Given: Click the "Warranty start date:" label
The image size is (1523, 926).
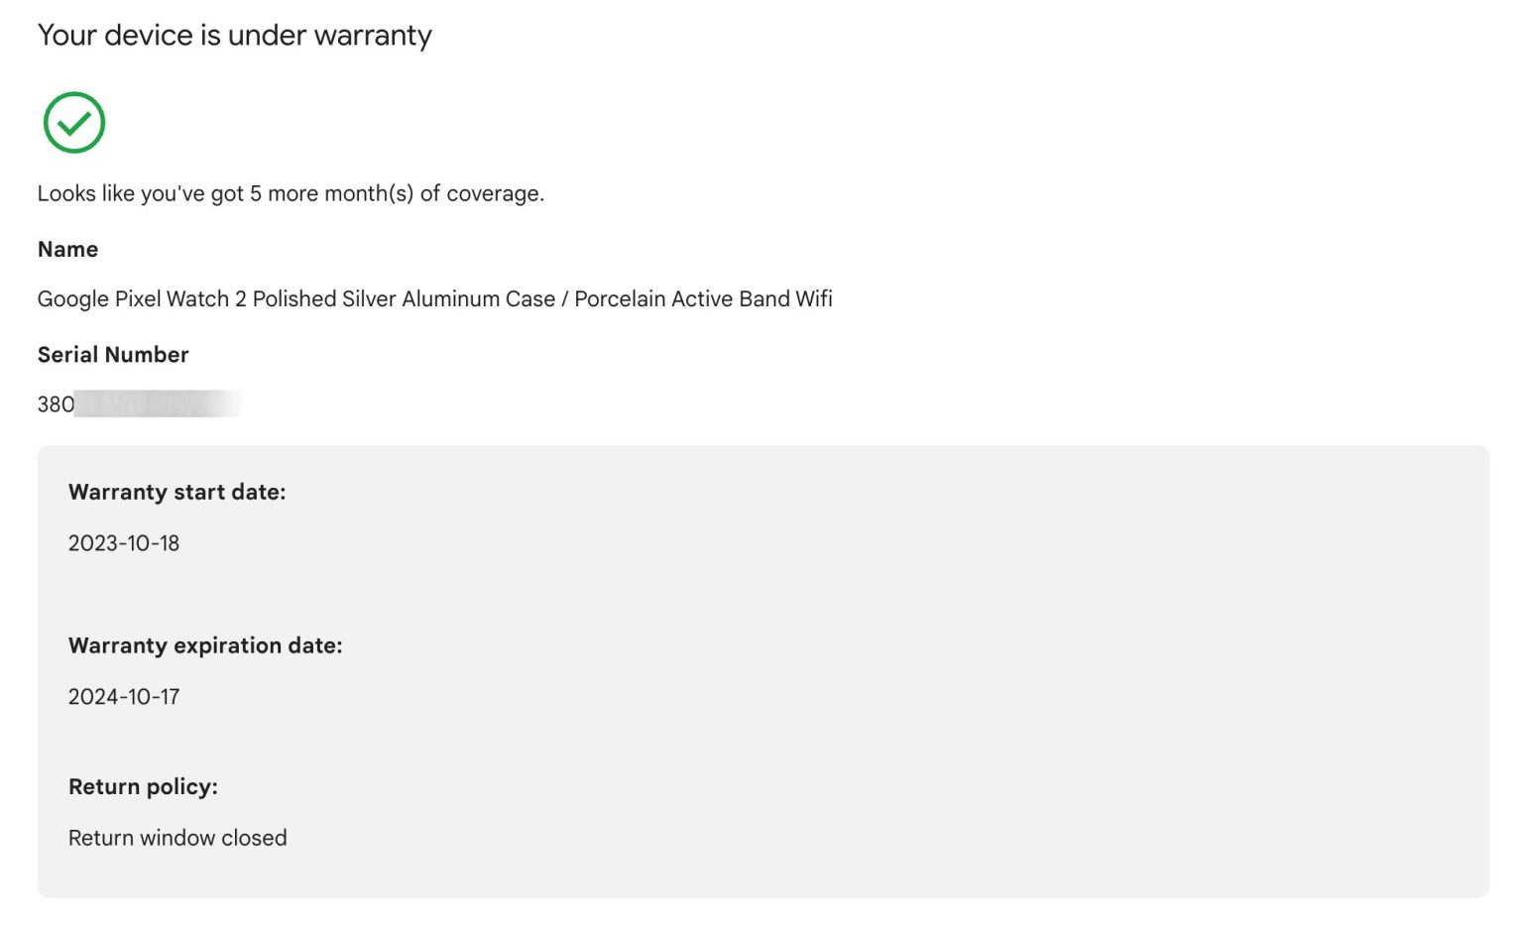Looking at the screenshot, I should click(176, 493).
